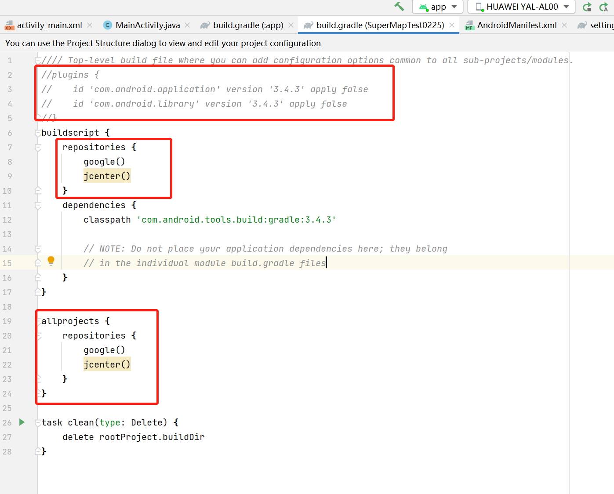Collapse the task clean fold marker
Screen dimensions: 614x494
pyautogui.click(x=38, y=423)
